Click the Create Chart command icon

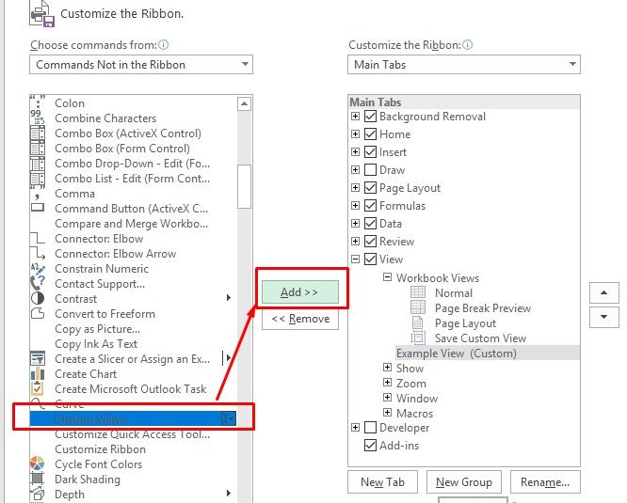38,373
